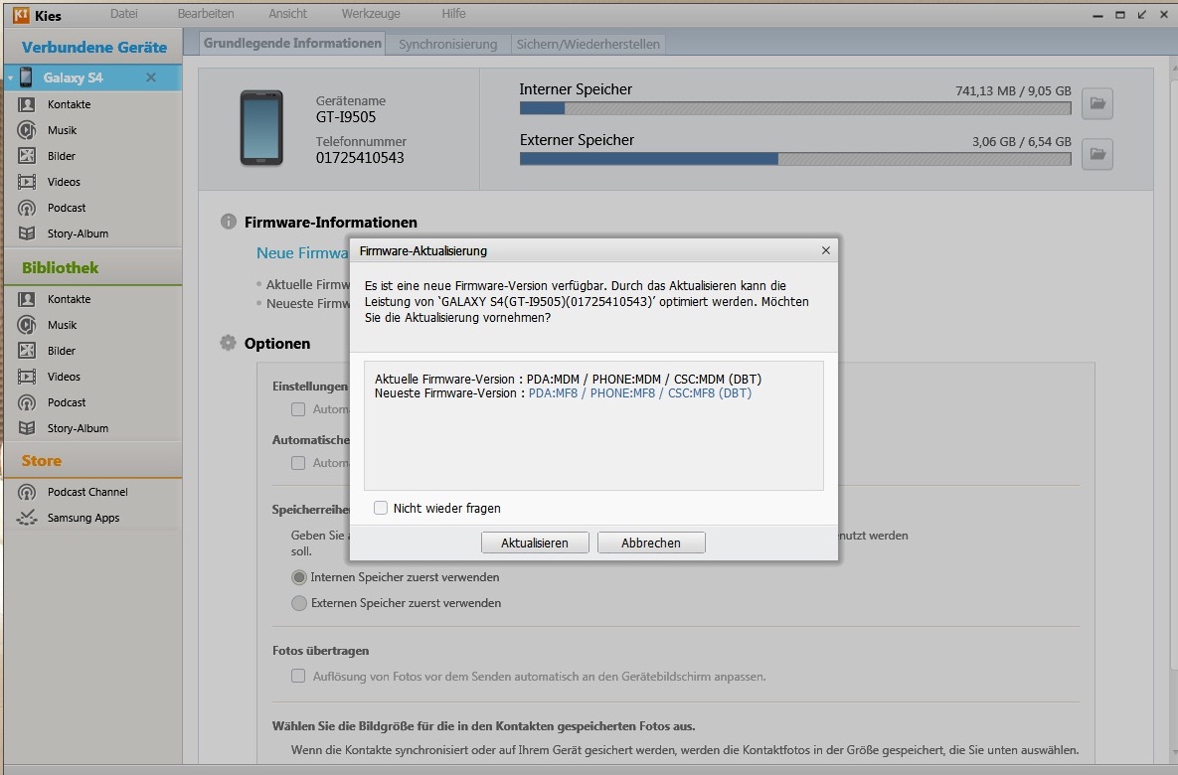
Task: Click the Verbundene Geräte section header
Action: tap(93, 48)
